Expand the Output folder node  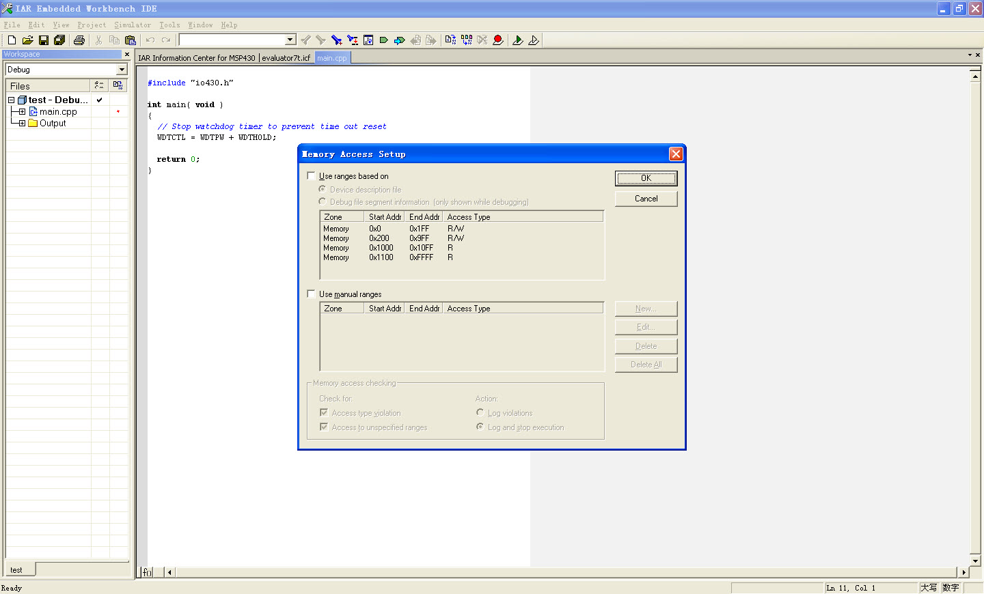[22, 123]
